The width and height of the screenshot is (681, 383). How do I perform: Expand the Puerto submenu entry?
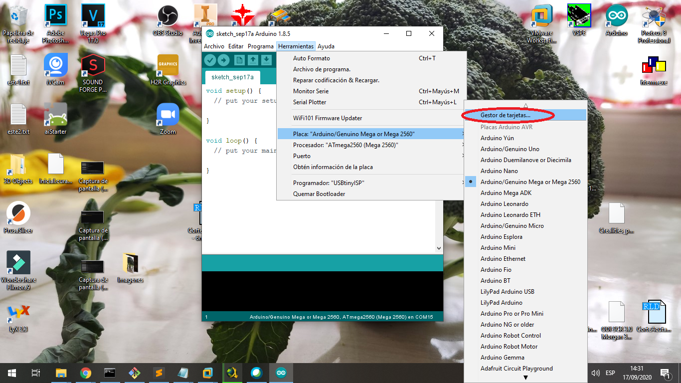[x=371, y=156]
